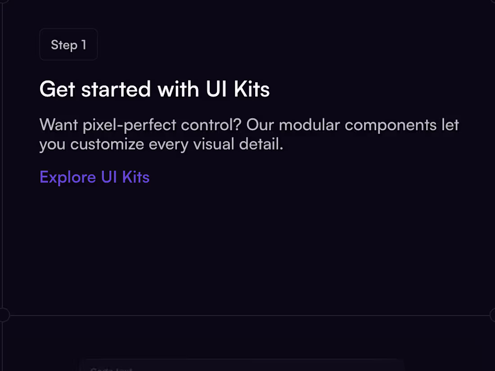The image size is (495, 371).
Task: Click the number 1 in the Step badge
Action: pyautogui.click(x=83, y=45)
